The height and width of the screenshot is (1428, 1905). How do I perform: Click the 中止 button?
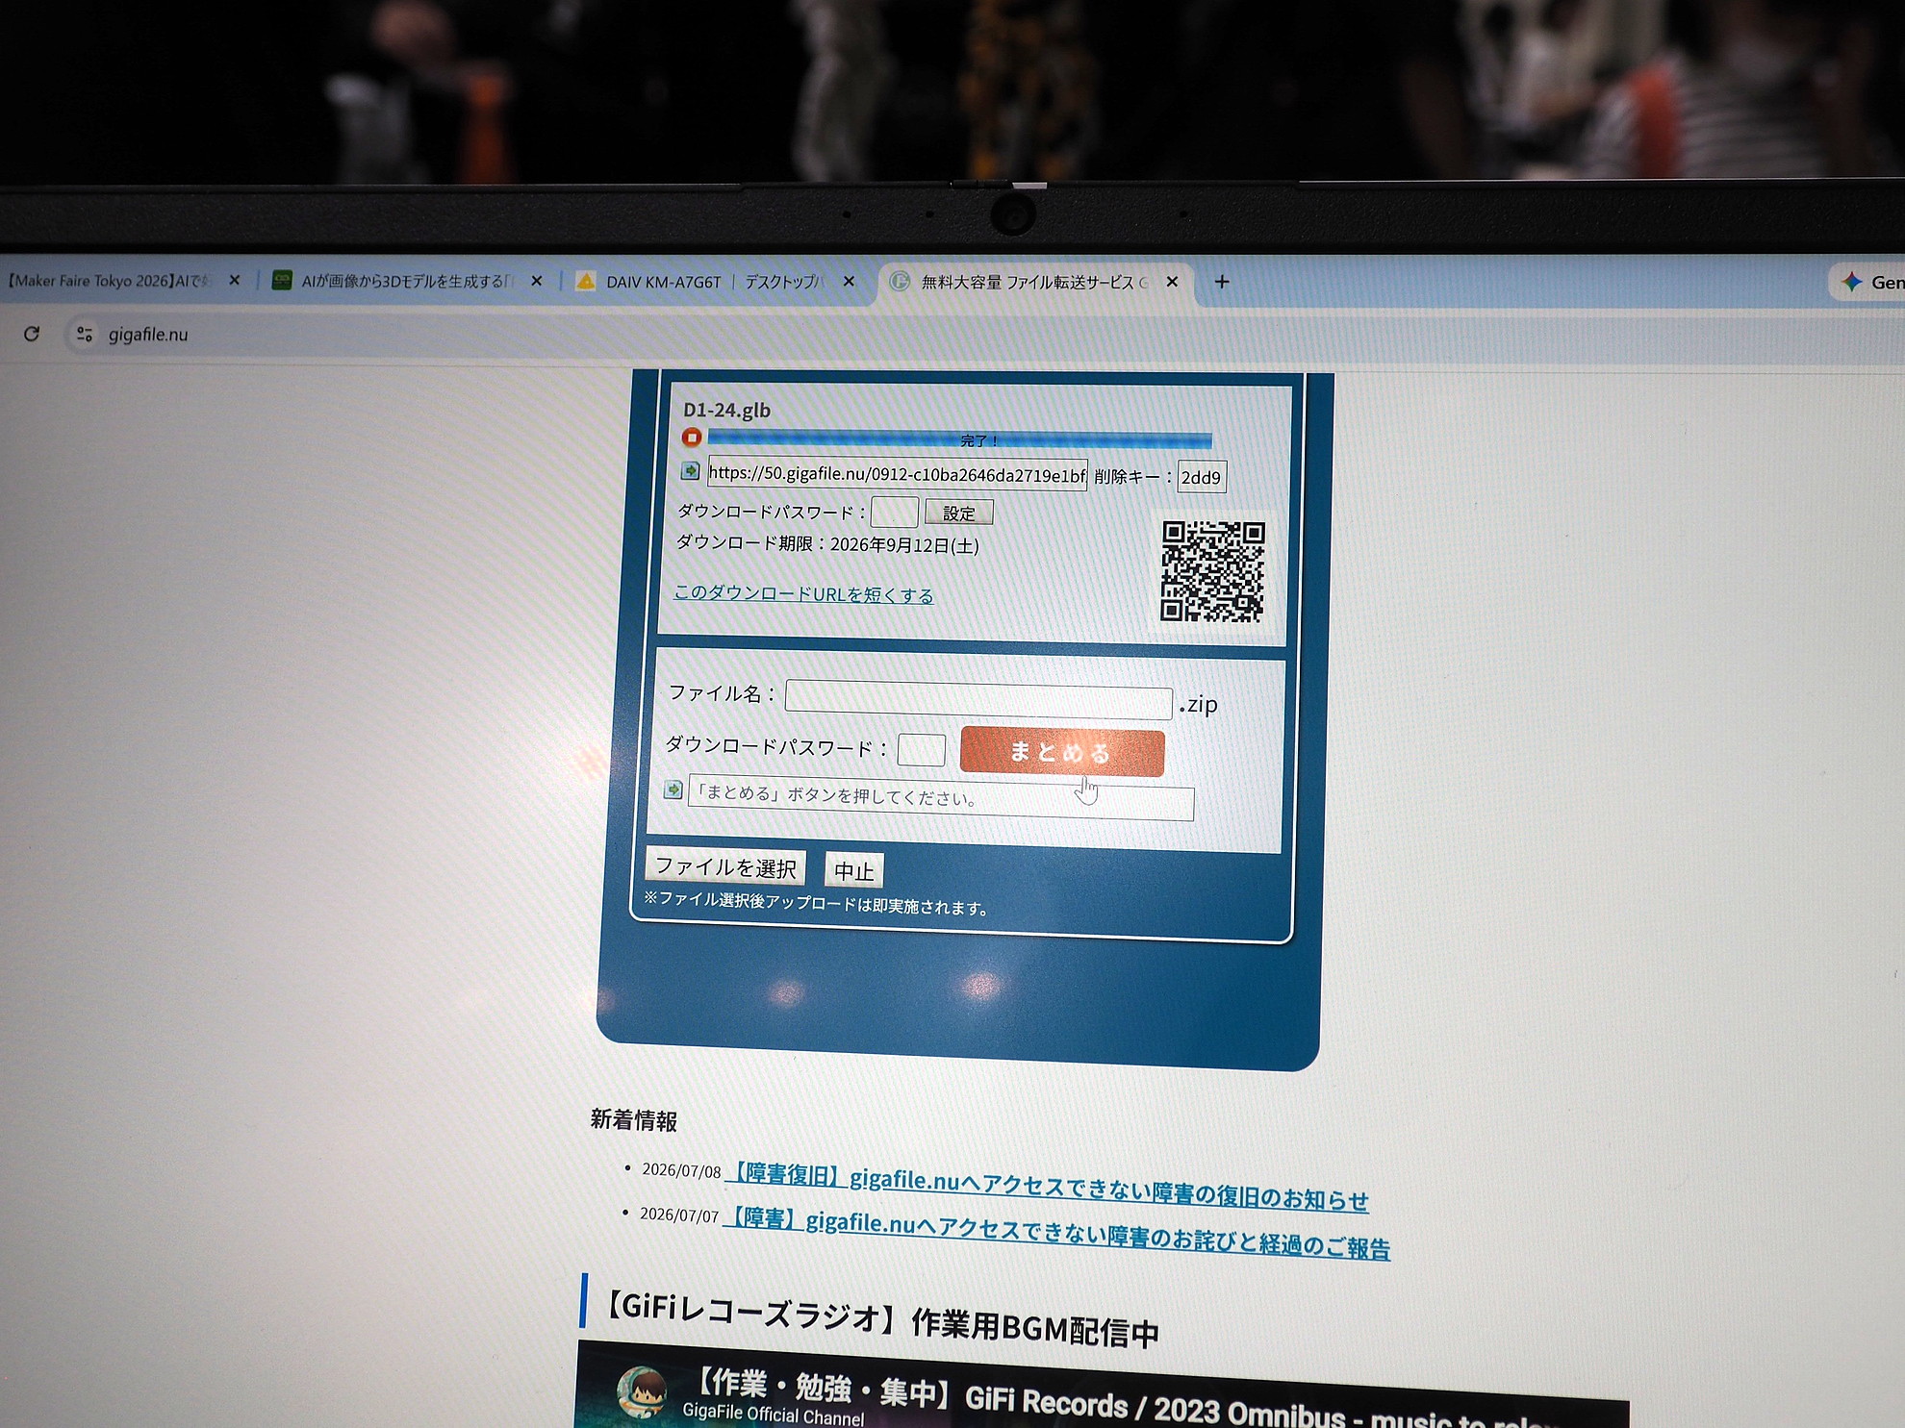pyautogui.click(x=854, y=871)
